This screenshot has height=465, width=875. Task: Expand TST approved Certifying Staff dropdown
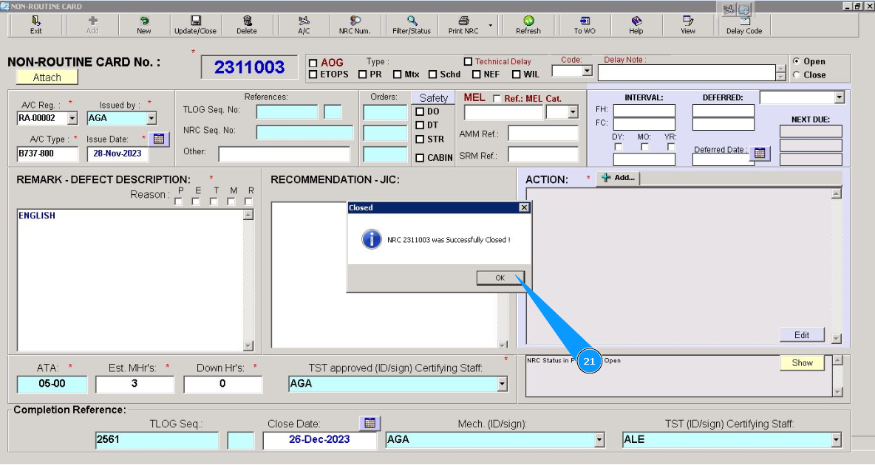503,384
